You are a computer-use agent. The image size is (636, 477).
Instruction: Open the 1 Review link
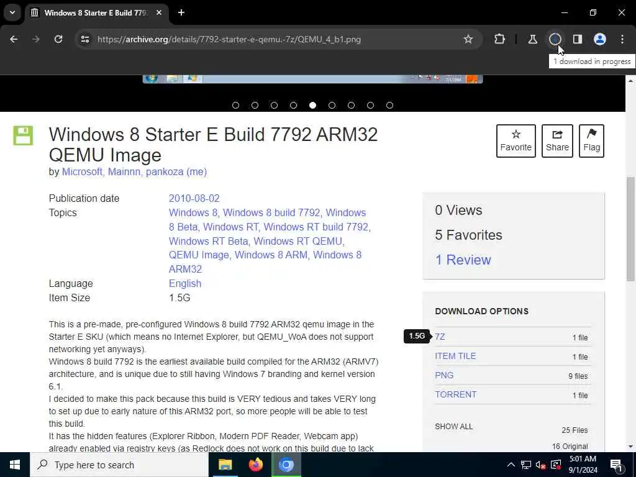[463, 260]
